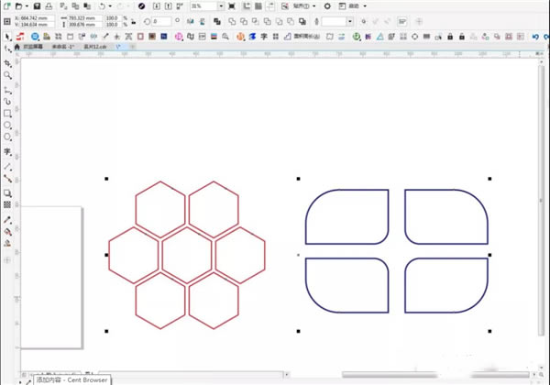Click the rotation angle input field
Image resolution: width=550 pixels, height=385 pixels.
click(x=161, y=21)
